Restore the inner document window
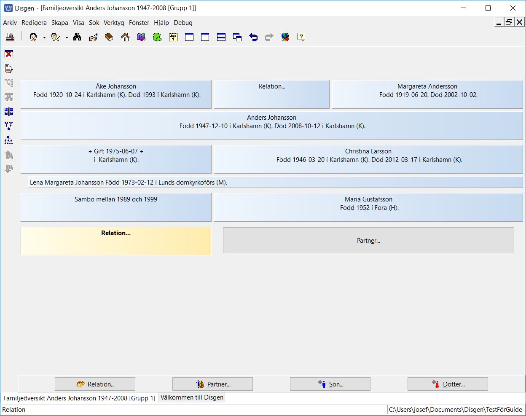The height and width of the screenshot is (416, 526). coord(509,22)
